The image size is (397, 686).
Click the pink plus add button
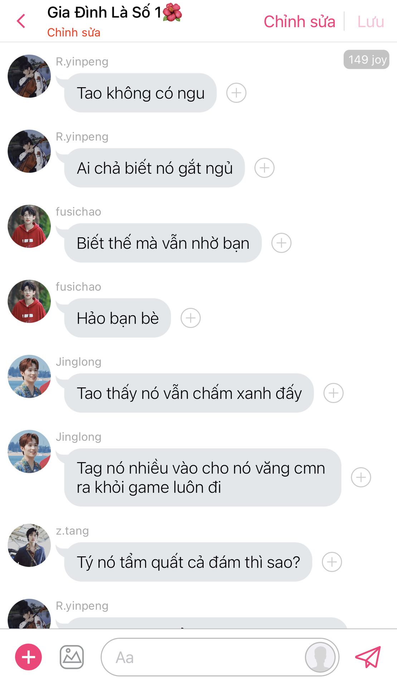click(x=28, y=657)
